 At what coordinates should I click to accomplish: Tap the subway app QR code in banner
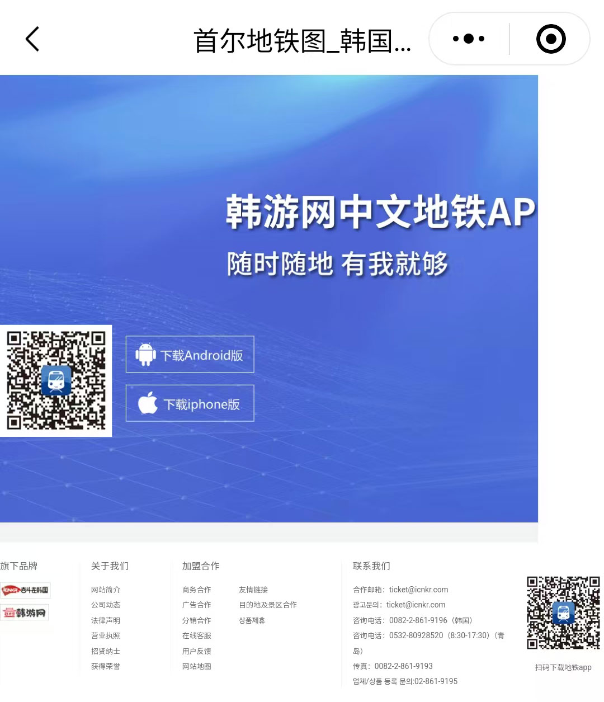[55, 380]
